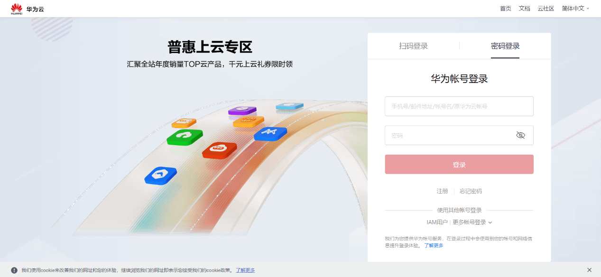601x277 pixels.
Task: Focus the account name input field
Action: (x=459, y=106)
